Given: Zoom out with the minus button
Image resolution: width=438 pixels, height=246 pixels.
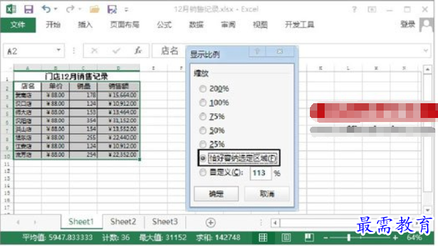Looking at the screenshot, I should click(326, 238).
